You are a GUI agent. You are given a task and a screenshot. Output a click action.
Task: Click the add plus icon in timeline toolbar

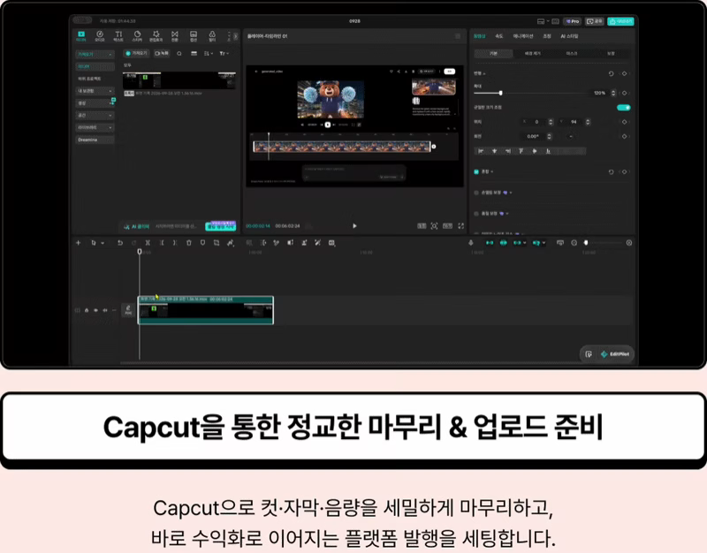coord(78,243)
